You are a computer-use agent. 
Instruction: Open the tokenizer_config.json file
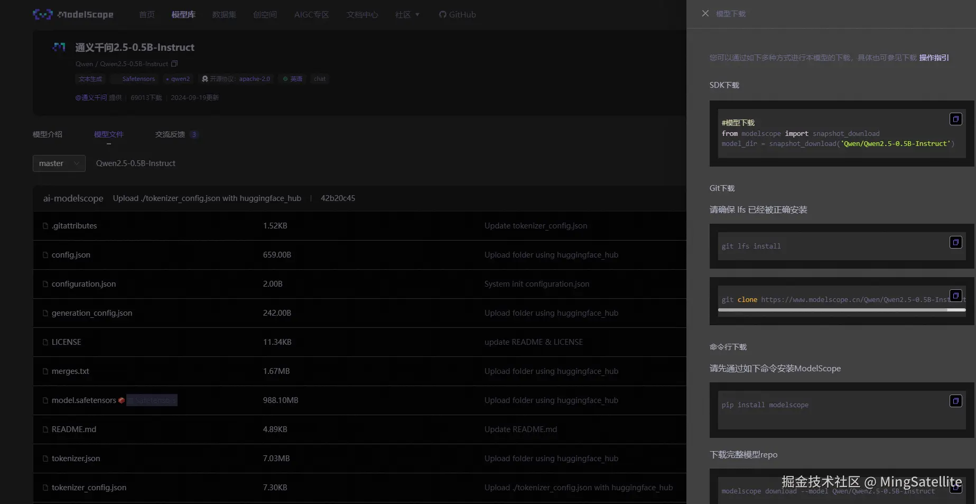[89, 488]
